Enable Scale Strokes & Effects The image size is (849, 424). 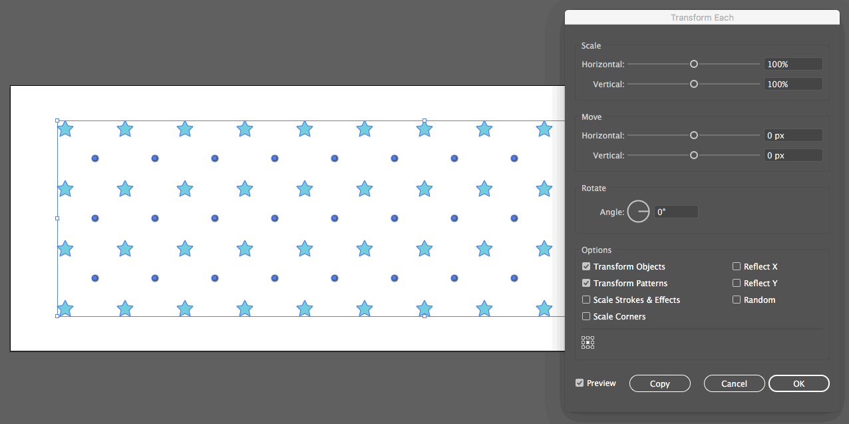[586, 300]
